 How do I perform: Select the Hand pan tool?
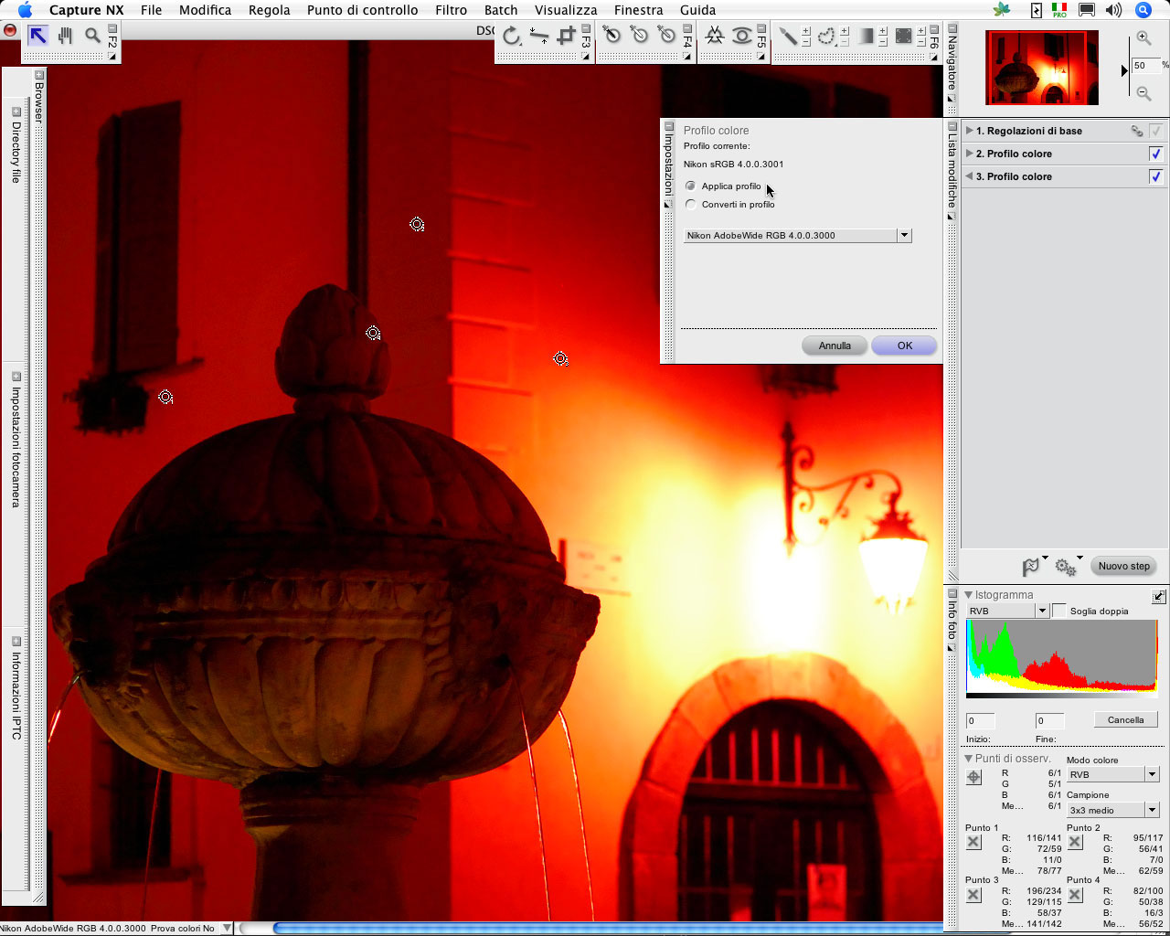pyautogui.click(x=65, y=36)
